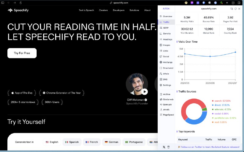Click the browser split-view icon at top-right
The image size is (244, 152).
[239, 3]
